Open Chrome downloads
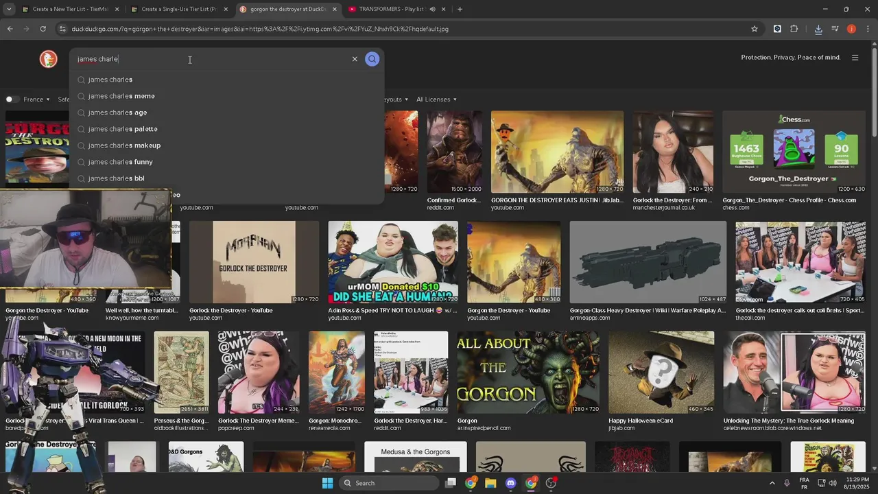This screenshot has height=494, width=878. (818, 29)
